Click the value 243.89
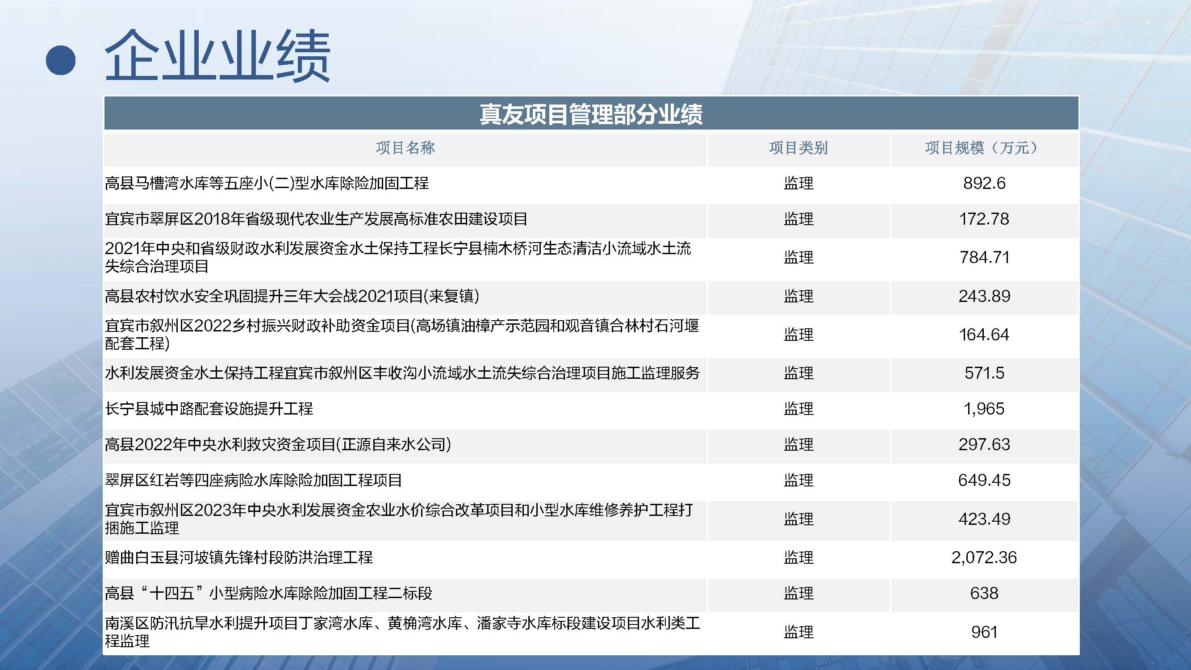The height and width of the screenshot is (670, 1191). [x=984, y=296]
